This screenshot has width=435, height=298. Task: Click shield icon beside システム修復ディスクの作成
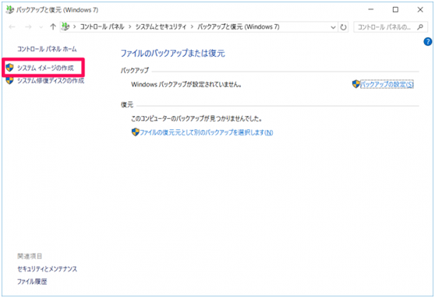(9, 80)
